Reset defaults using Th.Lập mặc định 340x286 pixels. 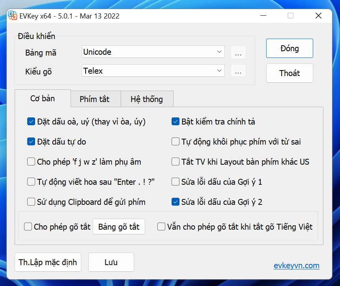pos(48,262)
